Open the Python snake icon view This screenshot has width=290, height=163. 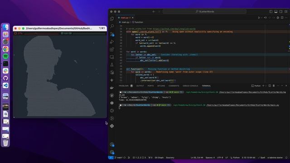tap(112, 126)
